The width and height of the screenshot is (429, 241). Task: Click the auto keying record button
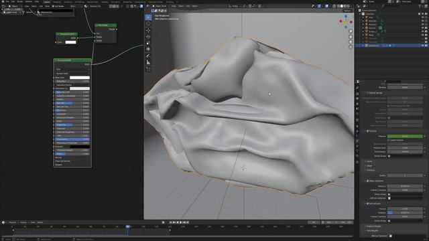pos(164,222)
